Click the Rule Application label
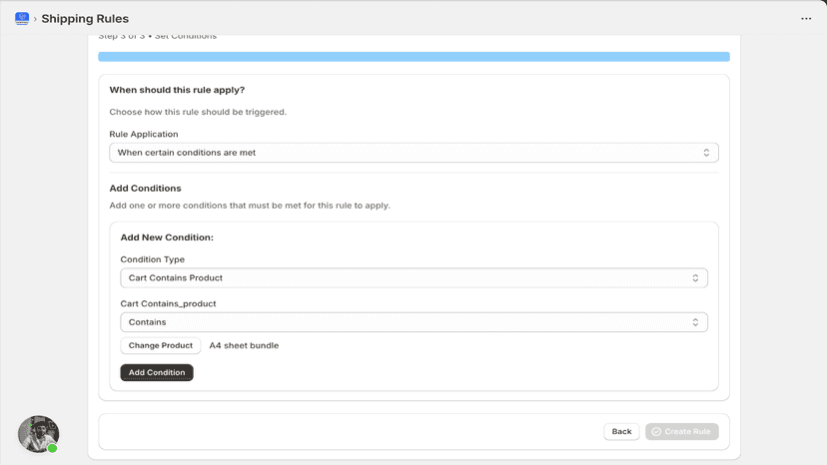Screen dimensions: 827x465 pyautogui.click(x=144, y=134)
